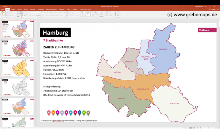Click the Kopieren copy icon
Image resolution: width=220 pixels, height=129 pixels.
coord(6,14)
